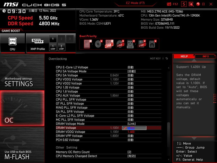The height and width of the screenshot is (163, 217).
Task: Select the CPU E-Core L2 Voltage row
Action: click(109, 67)
